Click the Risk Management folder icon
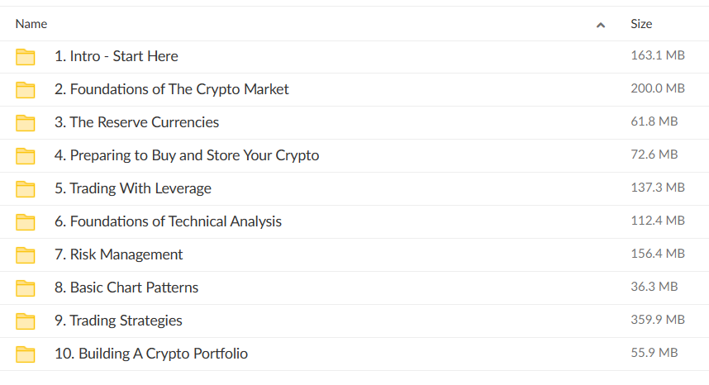Image resolution: width=709 pixels, height=385 pixels. [26, 255]
